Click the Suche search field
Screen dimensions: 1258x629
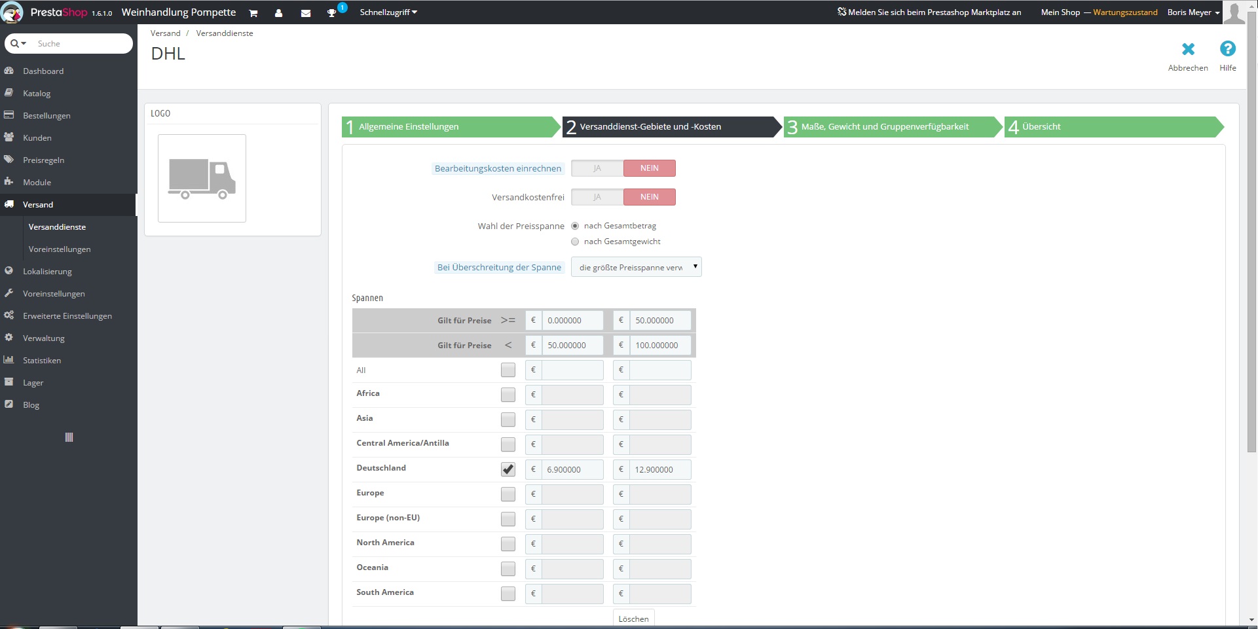(83, 44)
